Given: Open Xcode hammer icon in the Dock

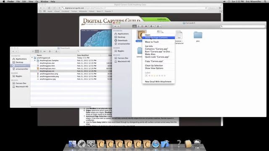Looking at the screenshot, I should [165, 144].
